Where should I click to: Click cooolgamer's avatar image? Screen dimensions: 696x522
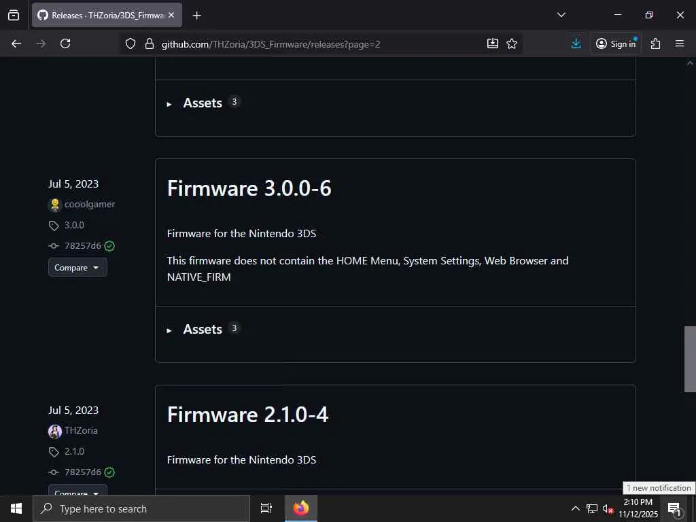(x=54, y=205)
